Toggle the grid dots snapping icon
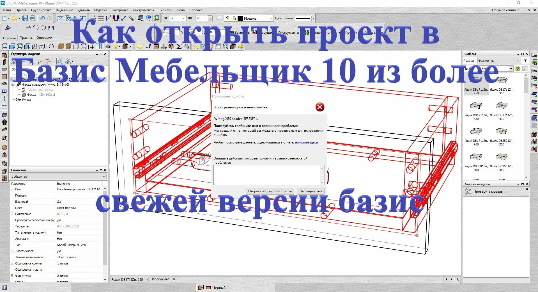 (x=101, y=18)
